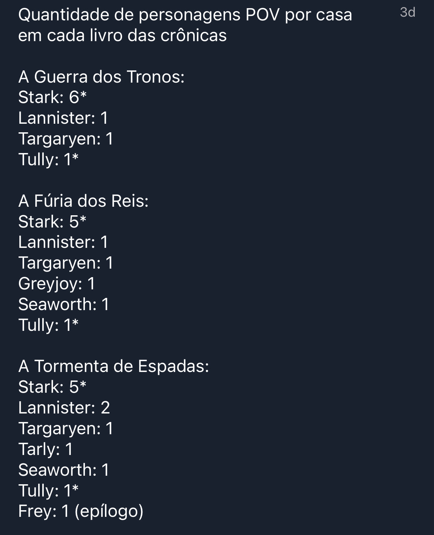This screenshot has width=434, height=535.
Task: Tap 'Seaworth: 1' under Tormenta de Espadas
Action: [x=64, y=470]
